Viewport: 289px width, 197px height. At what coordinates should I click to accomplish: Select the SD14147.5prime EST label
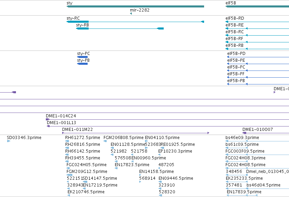point(100,178)
